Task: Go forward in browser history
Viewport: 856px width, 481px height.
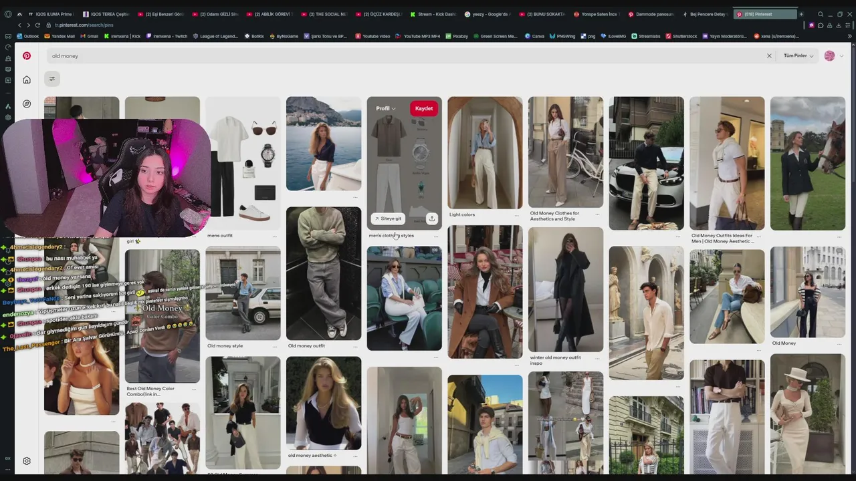Action: (28, 25)
